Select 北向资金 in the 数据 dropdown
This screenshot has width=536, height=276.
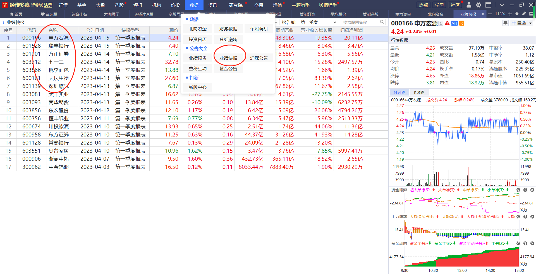(x=198, y=29)
